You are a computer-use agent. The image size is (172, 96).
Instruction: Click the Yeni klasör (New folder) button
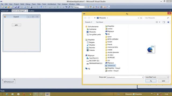99,22
